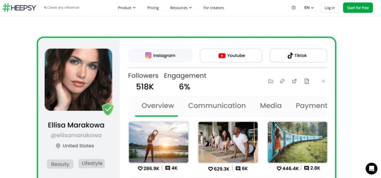Select the Communication tab
The image size is (381, 178).
217,105
